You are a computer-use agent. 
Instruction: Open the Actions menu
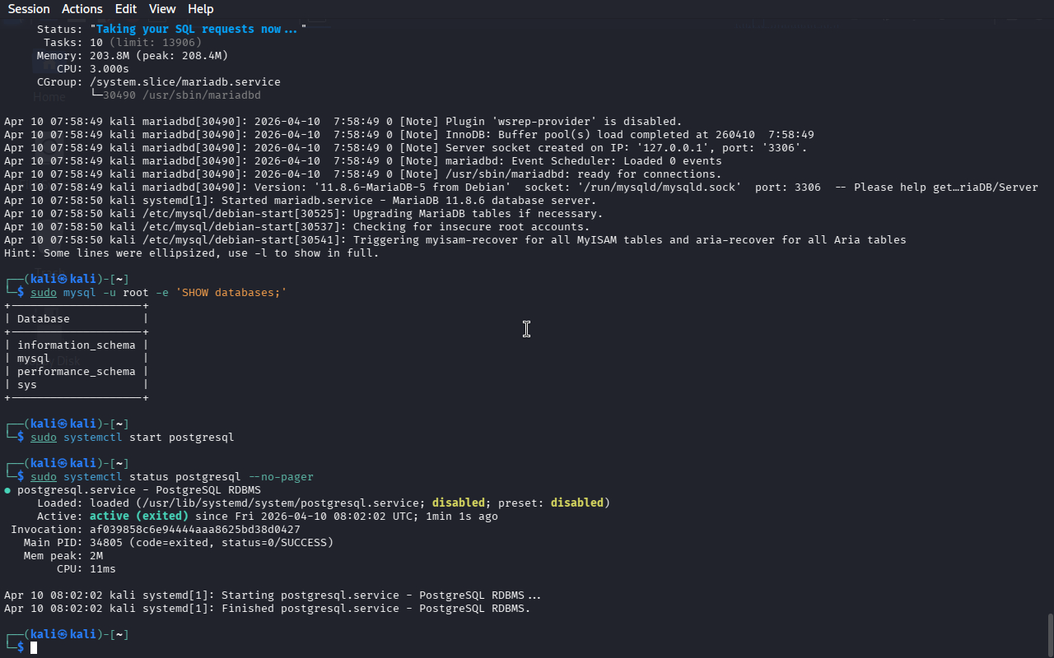pyautogui.click(x=82, y=9)
